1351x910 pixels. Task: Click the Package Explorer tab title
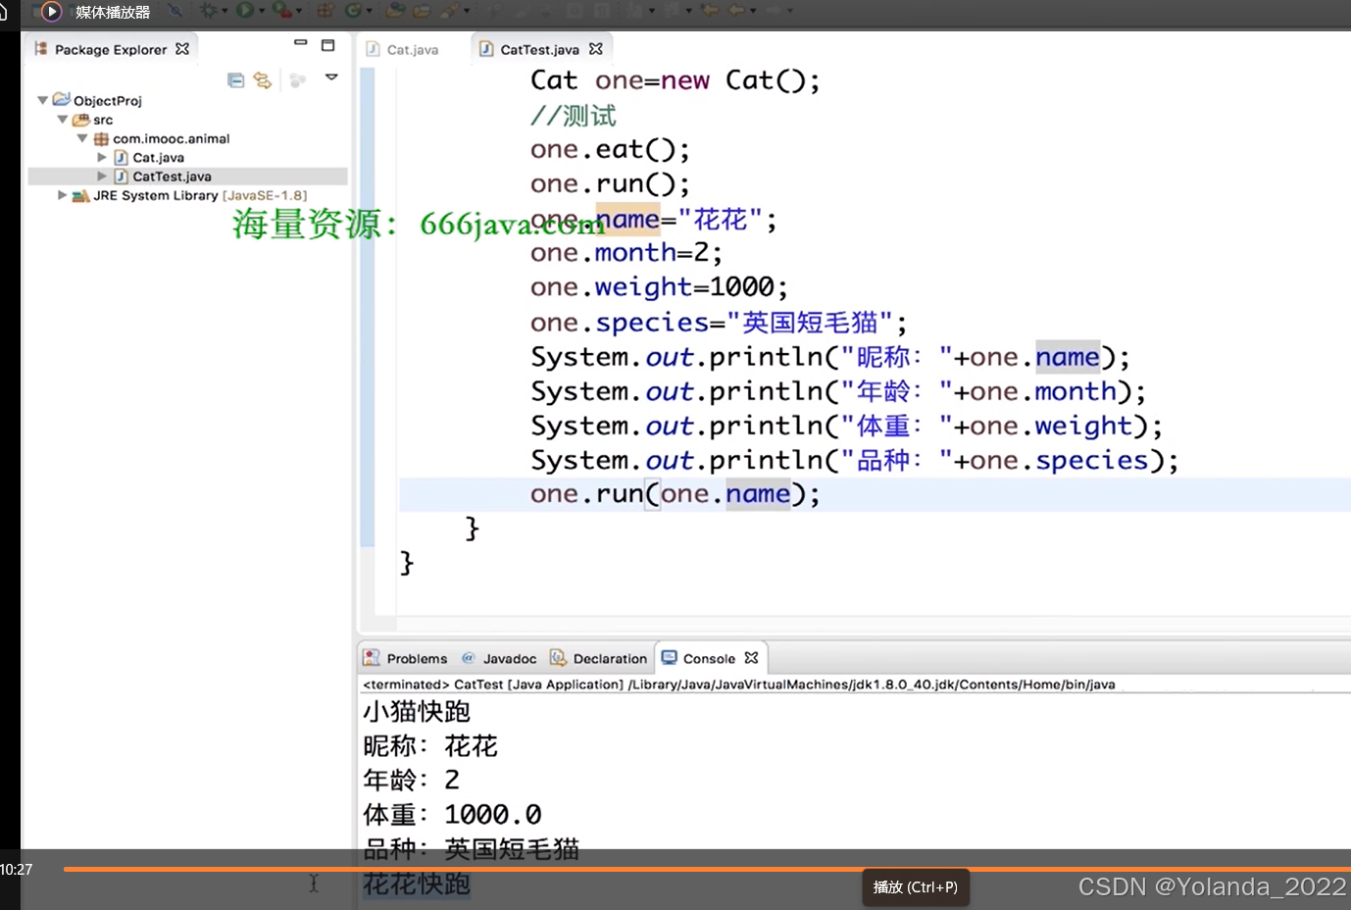pyautogui.click(x=111, y=49)
